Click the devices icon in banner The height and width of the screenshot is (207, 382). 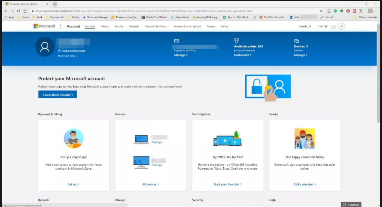tap(296, 41)
